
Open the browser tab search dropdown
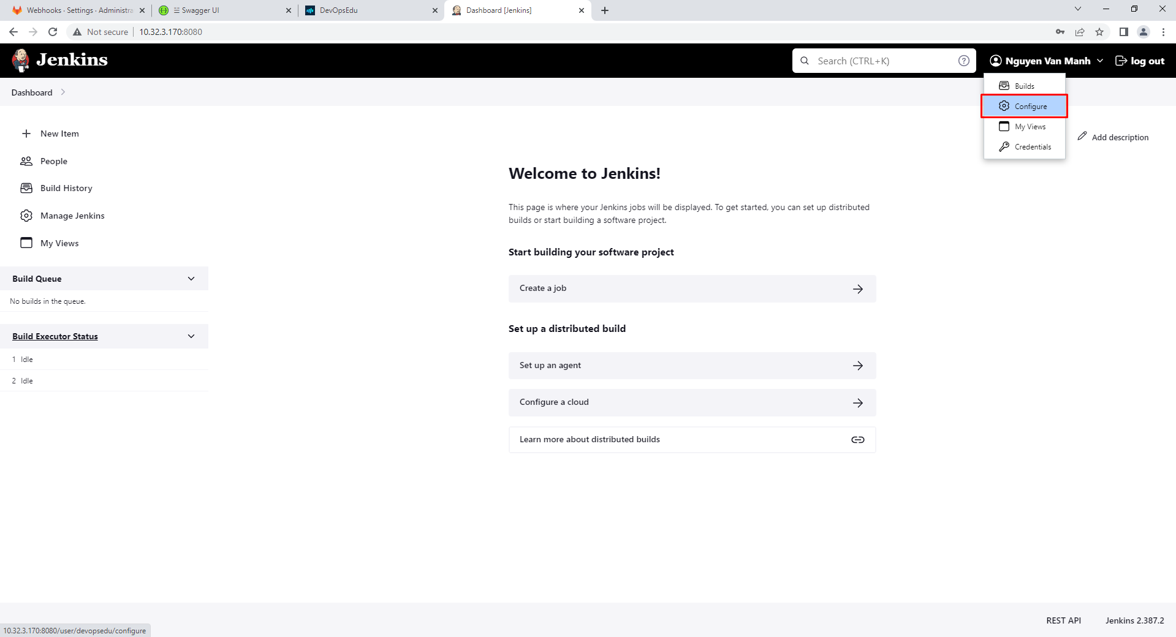tap(1078, 9)
